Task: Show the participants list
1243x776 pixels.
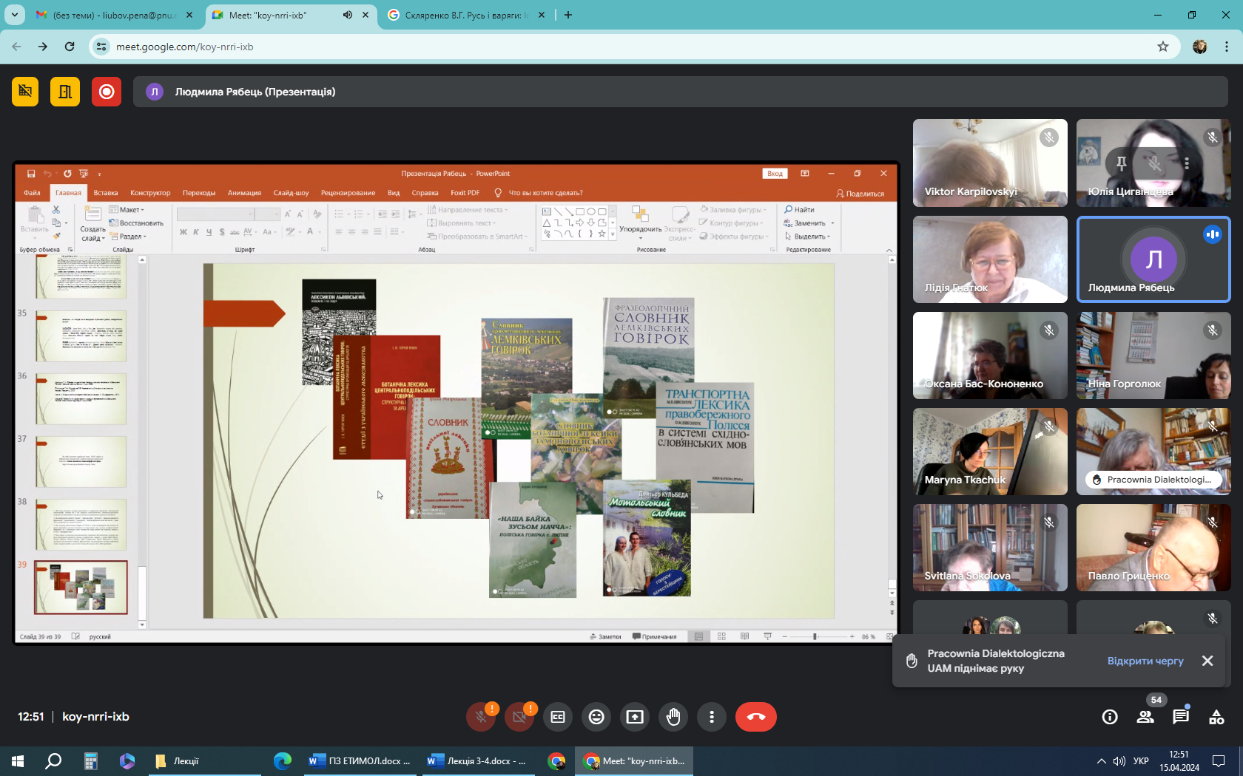Action: point(1145,717)
